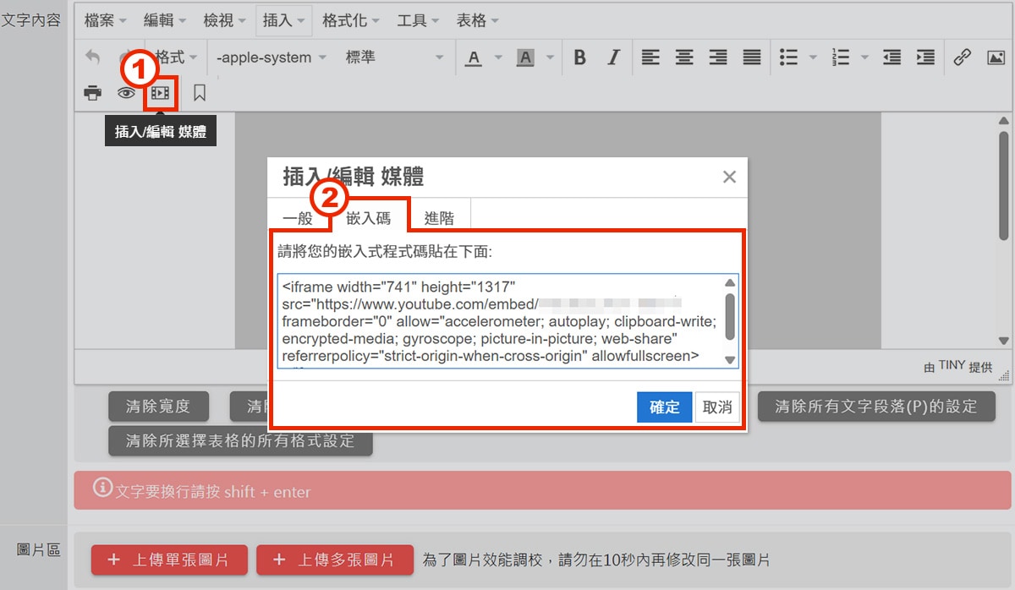The image size is (1015, 590).
Task: Center align text using toolbar icon
Action: click(683, 57)
